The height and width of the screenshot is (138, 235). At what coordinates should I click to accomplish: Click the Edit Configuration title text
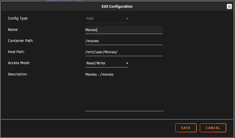click(x=117, y=6)
